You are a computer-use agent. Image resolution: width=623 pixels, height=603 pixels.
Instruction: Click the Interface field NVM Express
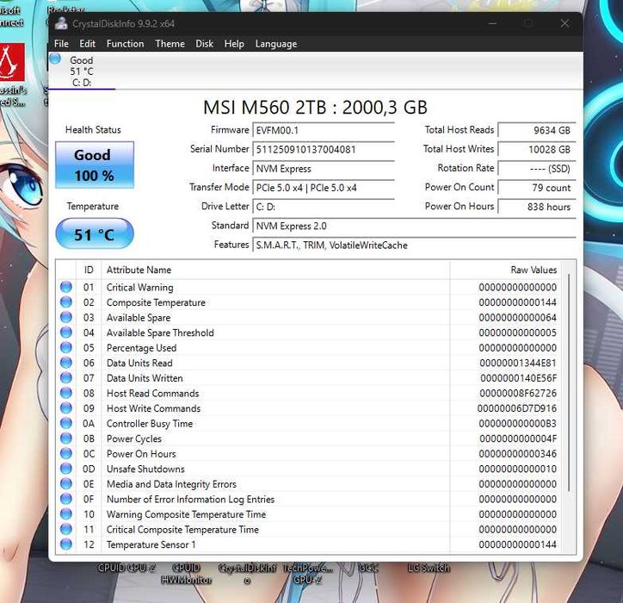pos(324,168)
